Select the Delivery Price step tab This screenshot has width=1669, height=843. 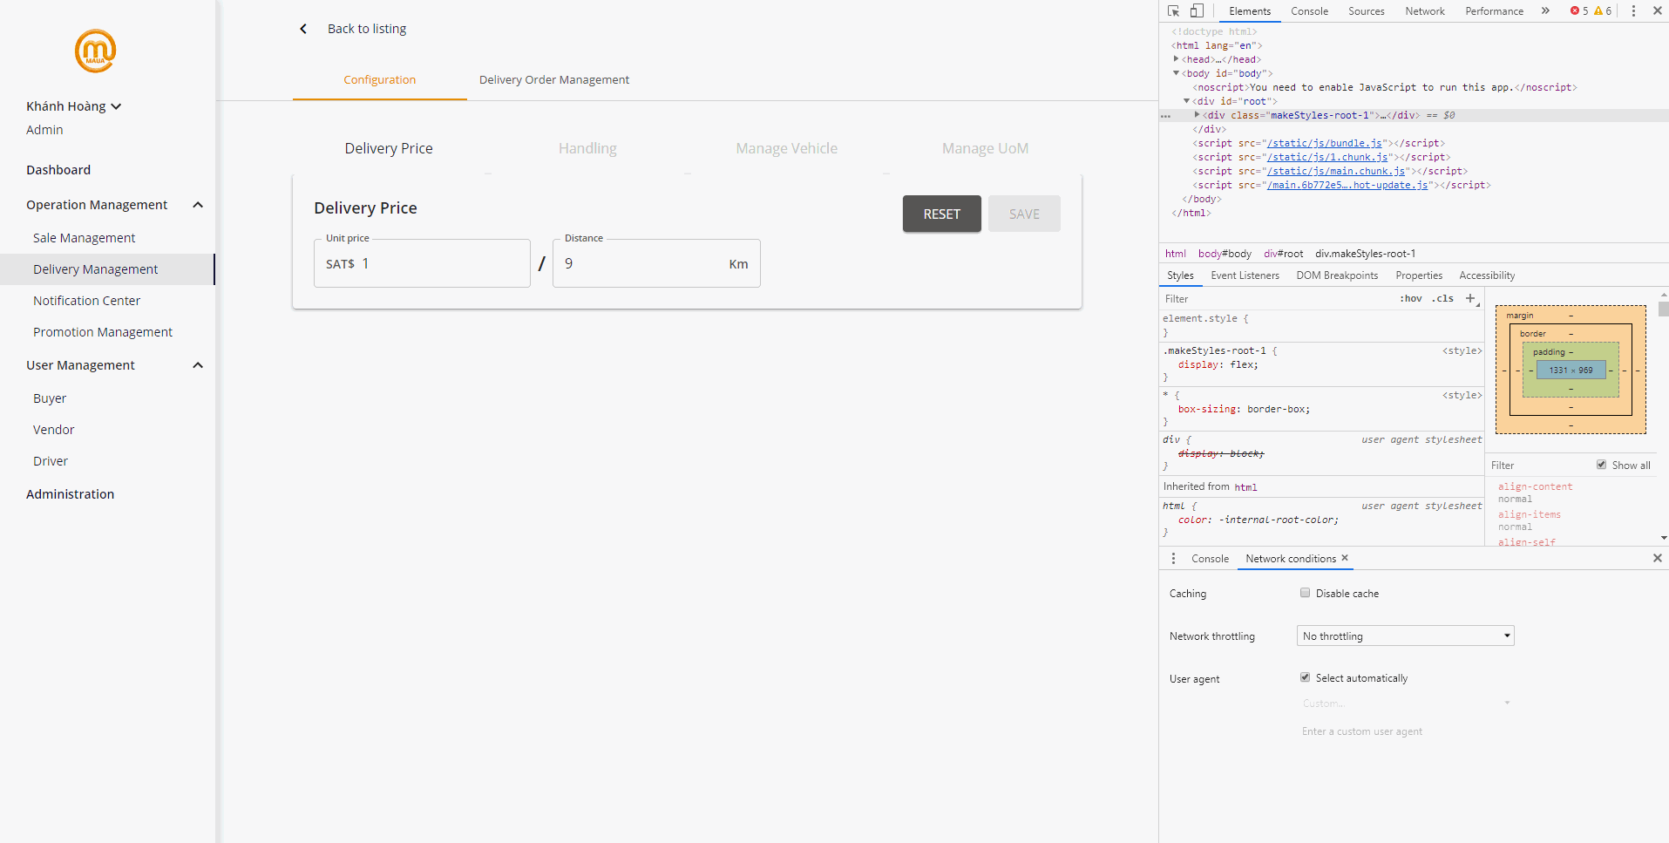point(389,148)
